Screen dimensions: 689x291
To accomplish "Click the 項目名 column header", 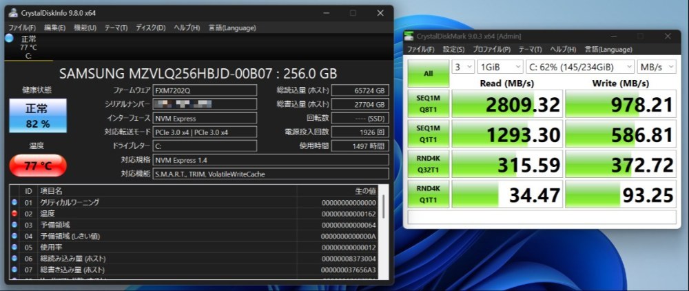I will coord(167,191).
